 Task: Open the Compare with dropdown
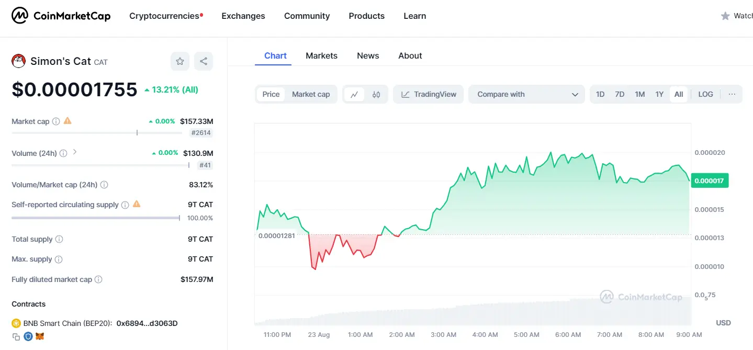click(526, 94)
